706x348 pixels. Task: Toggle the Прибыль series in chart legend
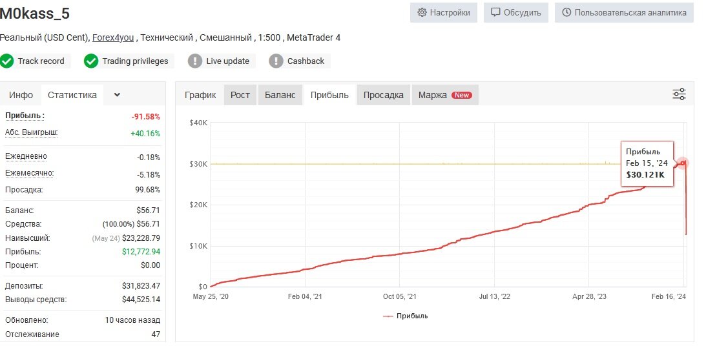pos(406,316)
